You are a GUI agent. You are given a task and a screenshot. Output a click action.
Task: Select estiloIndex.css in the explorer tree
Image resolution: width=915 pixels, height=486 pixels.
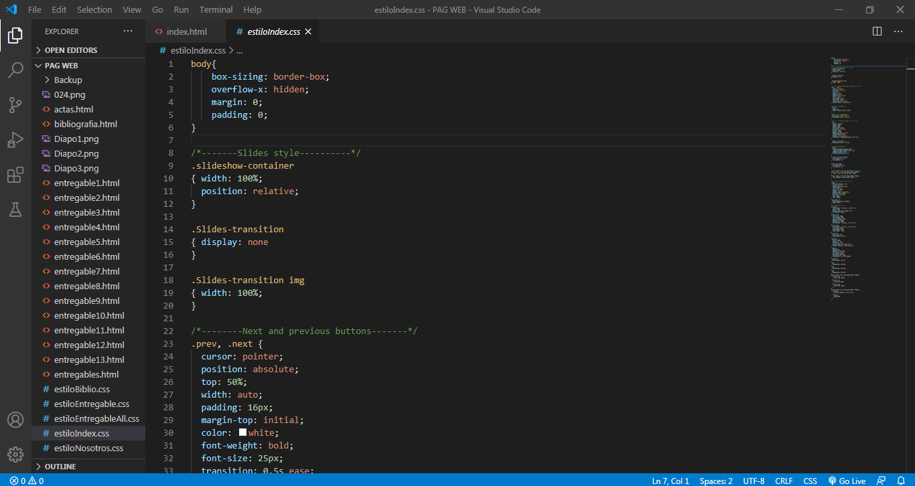(x=88, y=433)
